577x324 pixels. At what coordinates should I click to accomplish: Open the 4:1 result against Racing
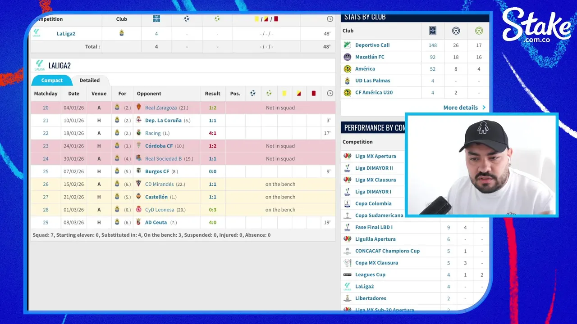tap(213, 133)
